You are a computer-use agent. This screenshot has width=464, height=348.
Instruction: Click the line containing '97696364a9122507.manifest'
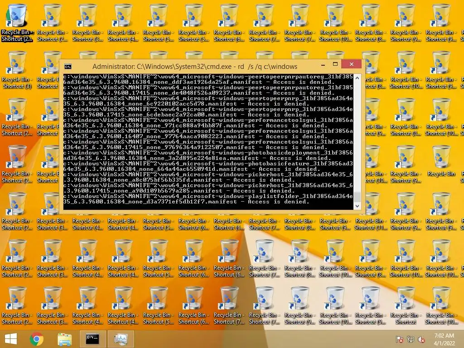pos(195,147)
